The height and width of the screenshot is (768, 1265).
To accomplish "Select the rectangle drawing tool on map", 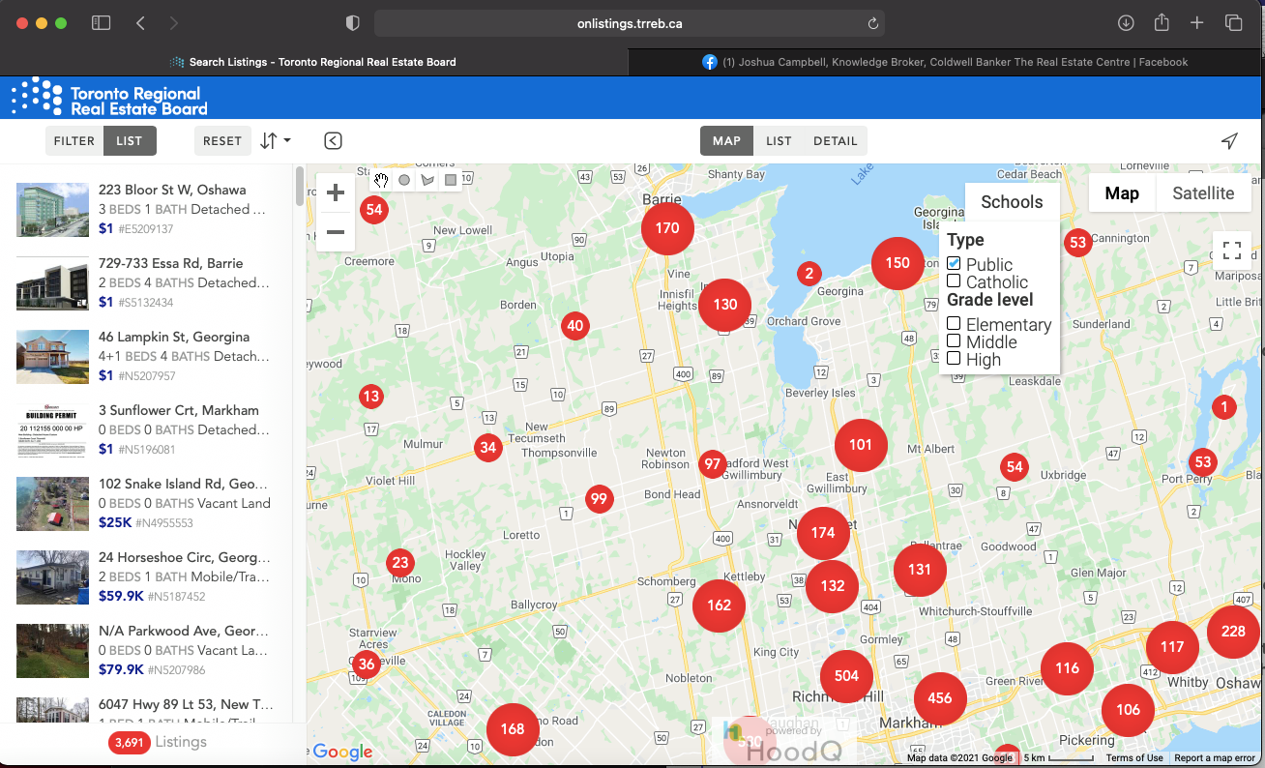I will point(450,180).
